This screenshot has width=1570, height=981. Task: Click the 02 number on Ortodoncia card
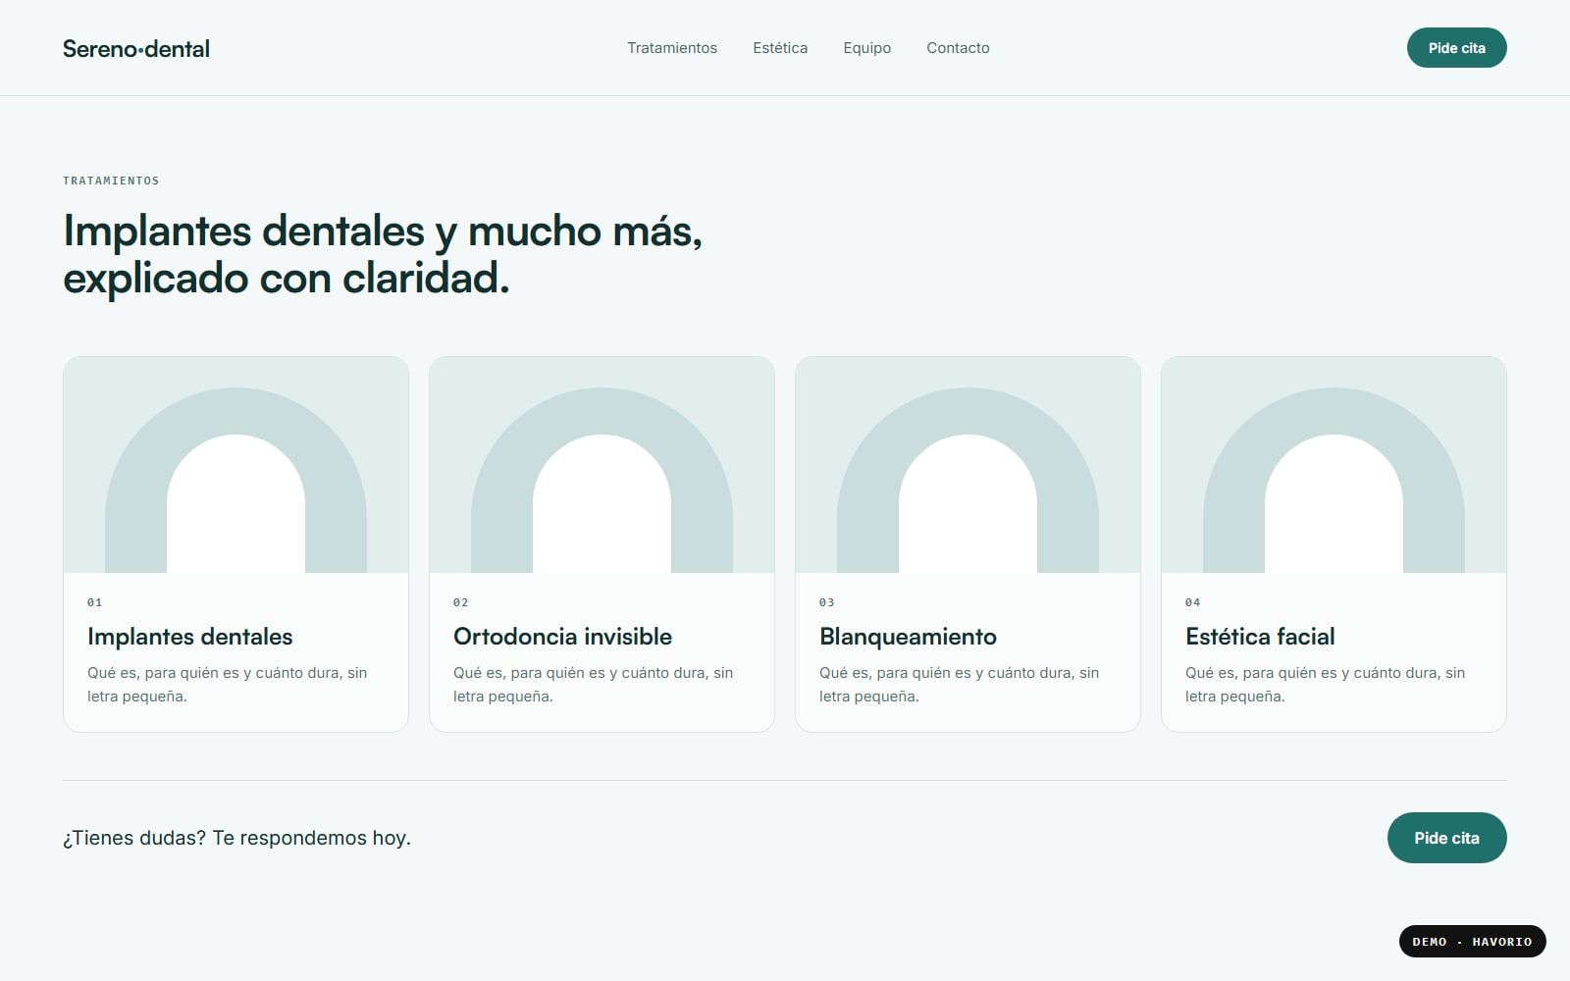click(461, 602)
